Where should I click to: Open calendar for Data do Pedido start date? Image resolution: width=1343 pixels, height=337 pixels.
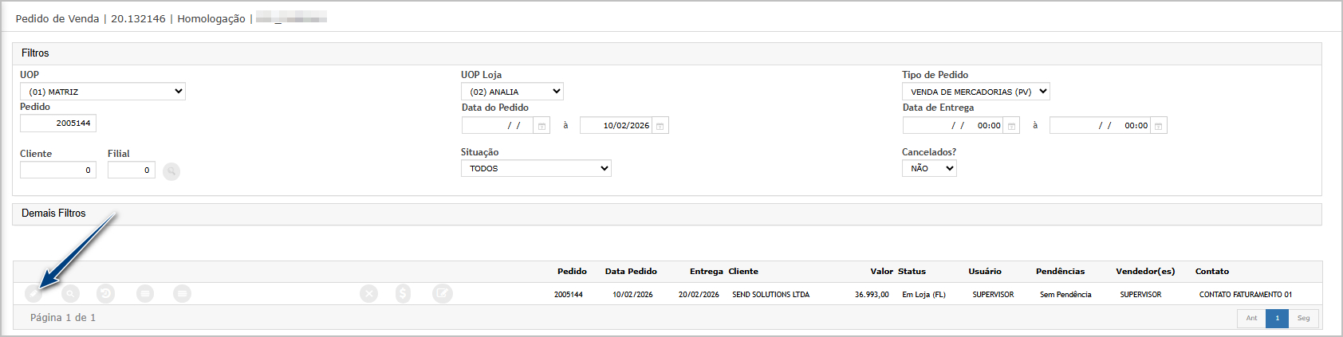542,126
